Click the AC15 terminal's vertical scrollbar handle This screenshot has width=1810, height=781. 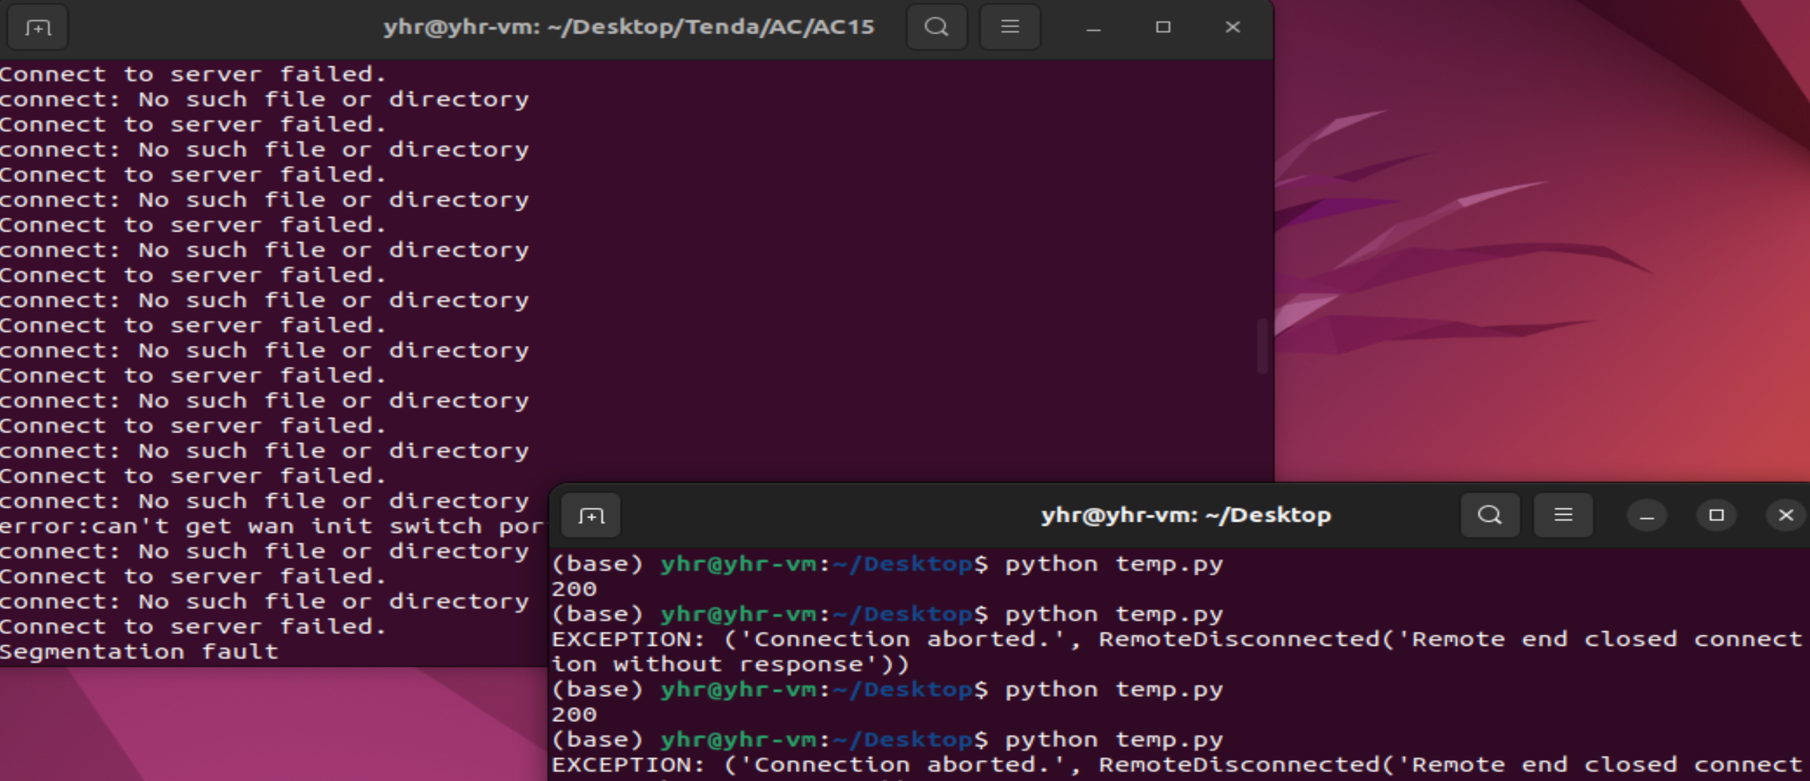[x=1262, y=346]
